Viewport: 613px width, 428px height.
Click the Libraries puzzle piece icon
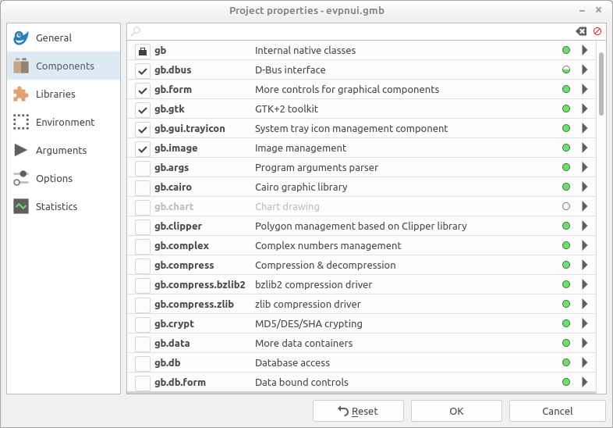tap(21, 95)
